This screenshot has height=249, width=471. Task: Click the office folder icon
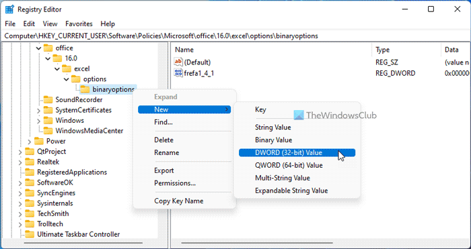(x=48, y=48)
